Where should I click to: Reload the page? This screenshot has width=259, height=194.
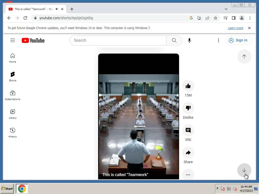coord(25,18)
